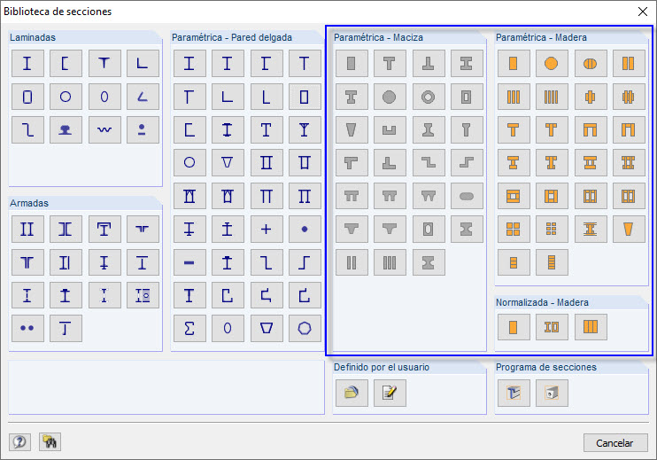Choose the rolled I-section in Laminadas
Screen dimensions: 657x460
coord(27,63)
